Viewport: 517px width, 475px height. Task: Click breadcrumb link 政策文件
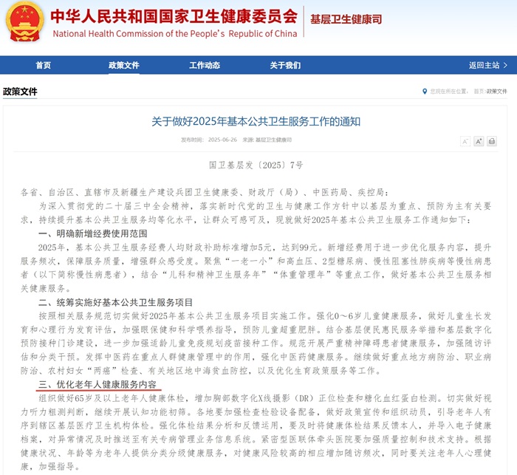click(496, 92)
